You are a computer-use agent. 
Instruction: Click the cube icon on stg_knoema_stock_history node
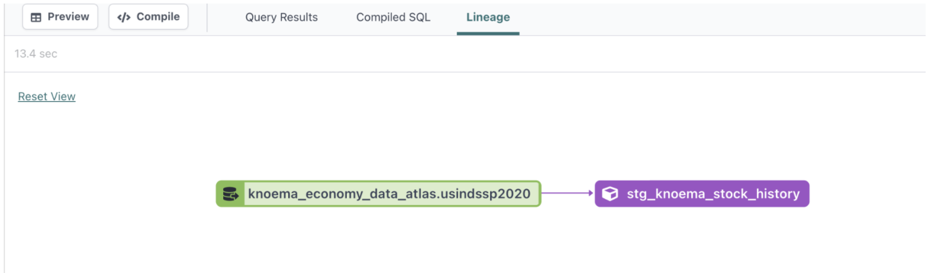point(610,194)
